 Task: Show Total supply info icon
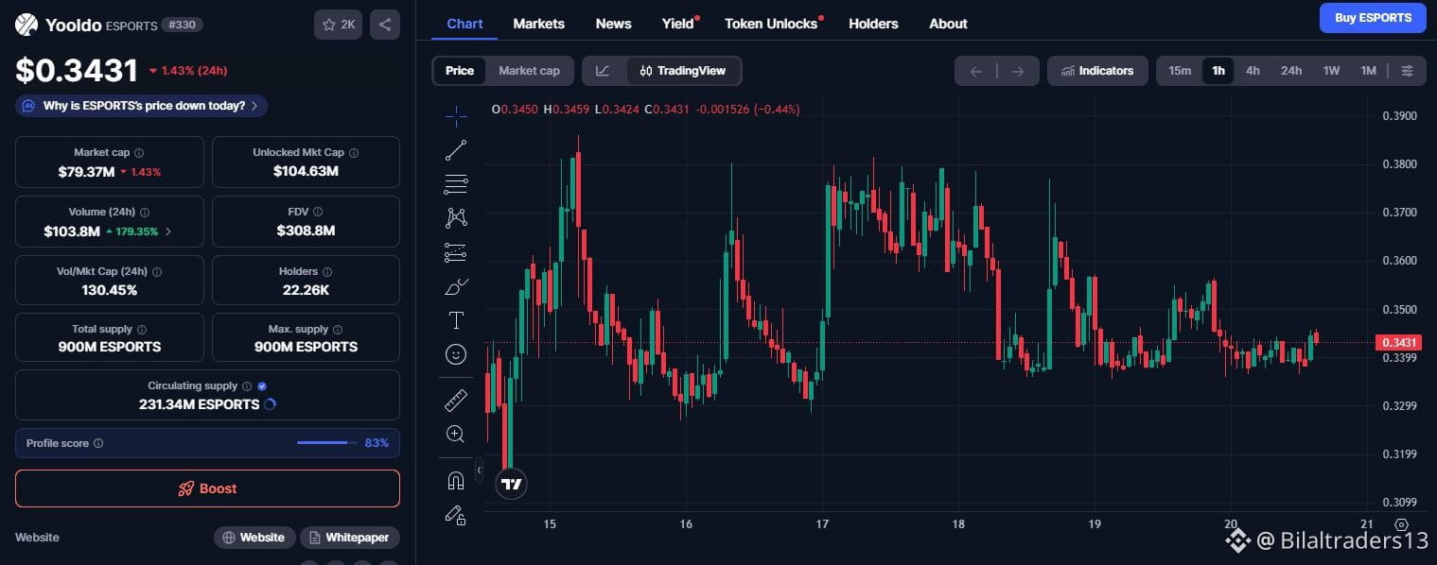(142, 330)
